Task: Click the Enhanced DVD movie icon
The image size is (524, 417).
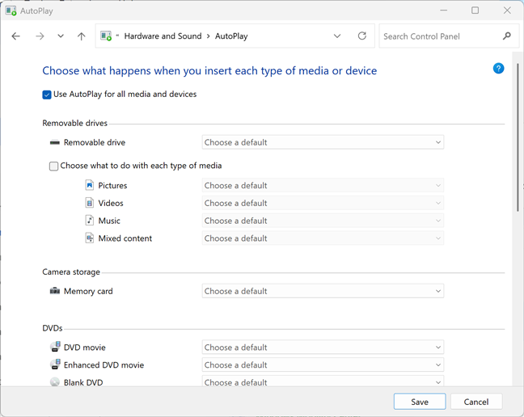Action: (x=54, y=365)
